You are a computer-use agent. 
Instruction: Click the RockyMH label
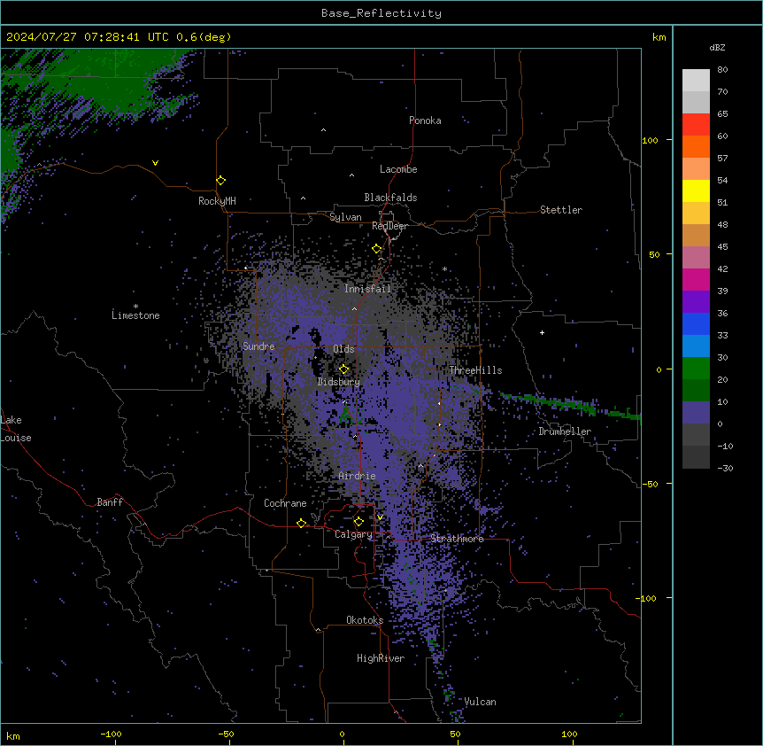(217, 201)
